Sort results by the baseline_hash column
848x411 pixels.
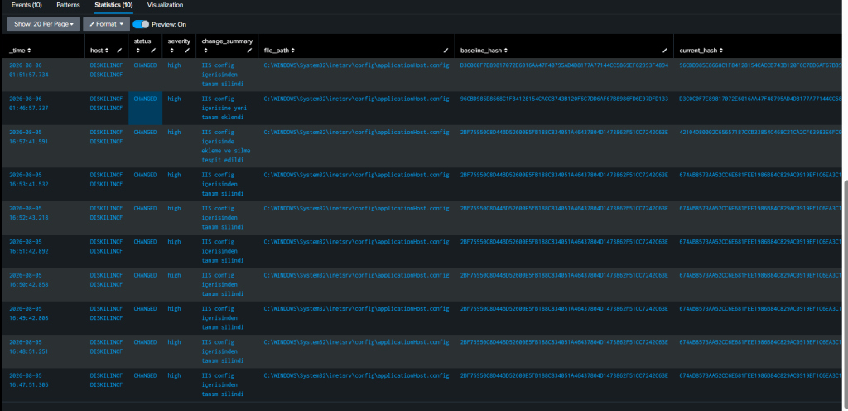click(484, 51)
